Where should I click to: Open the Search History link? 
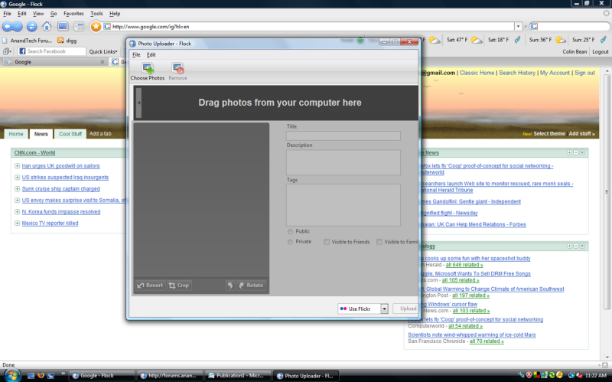click(517, 73)
